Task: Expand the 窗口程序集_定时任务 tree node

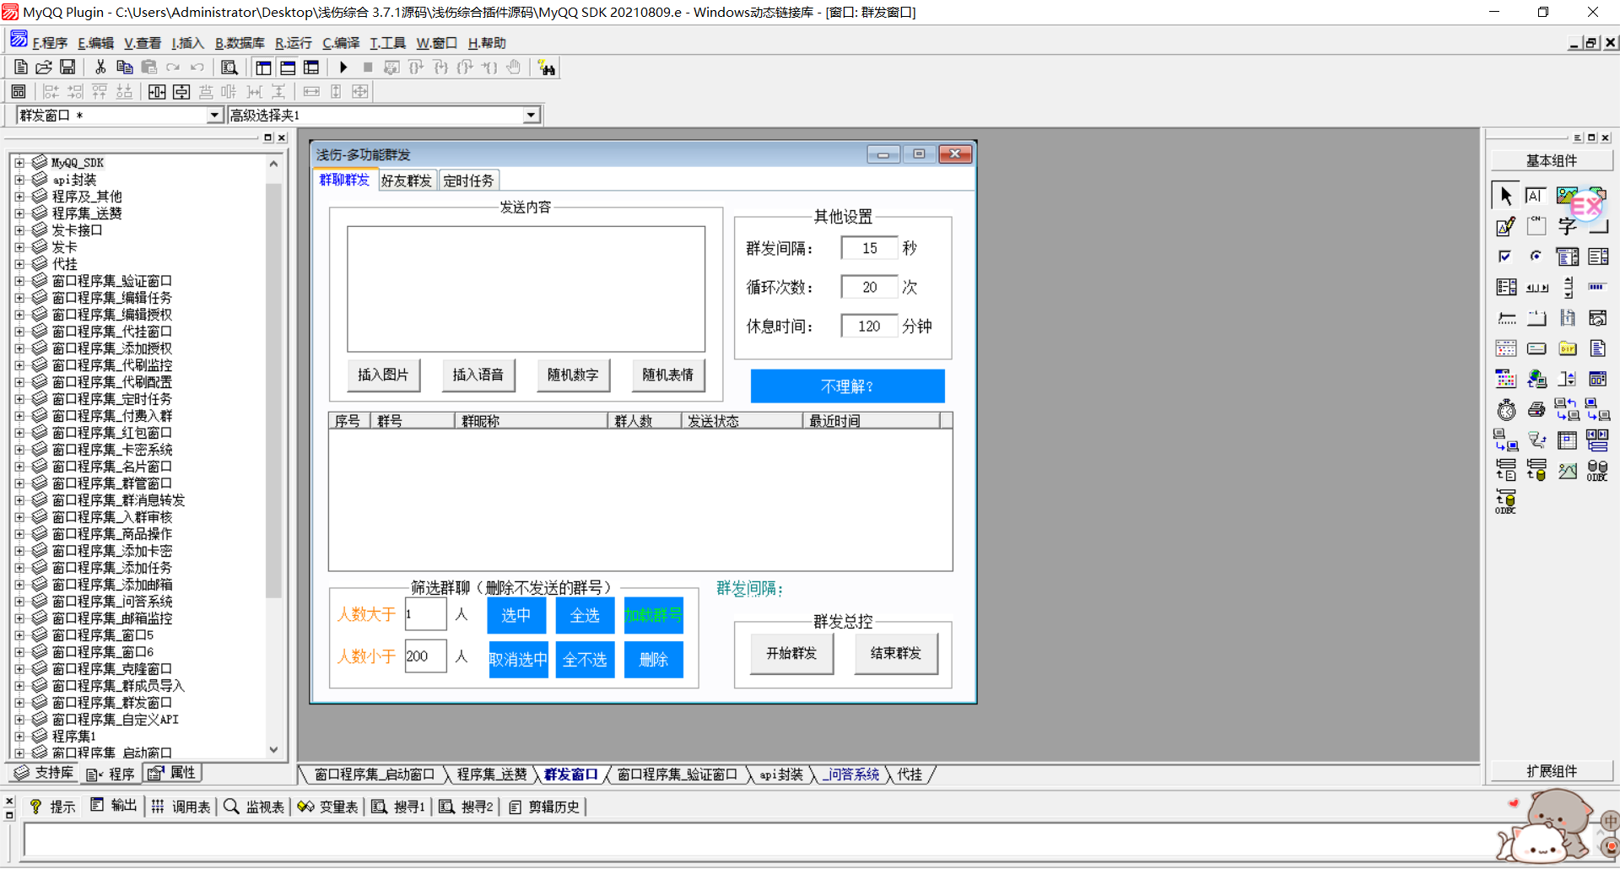Action: click(19, 399)
